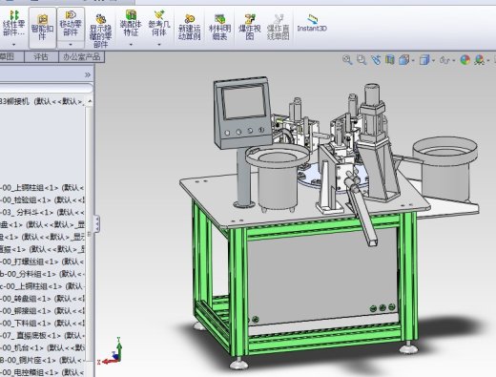Select 打螺丝组<1> in feature tree
This screenshot has height=377, width=496.
[x=42, y=262]
